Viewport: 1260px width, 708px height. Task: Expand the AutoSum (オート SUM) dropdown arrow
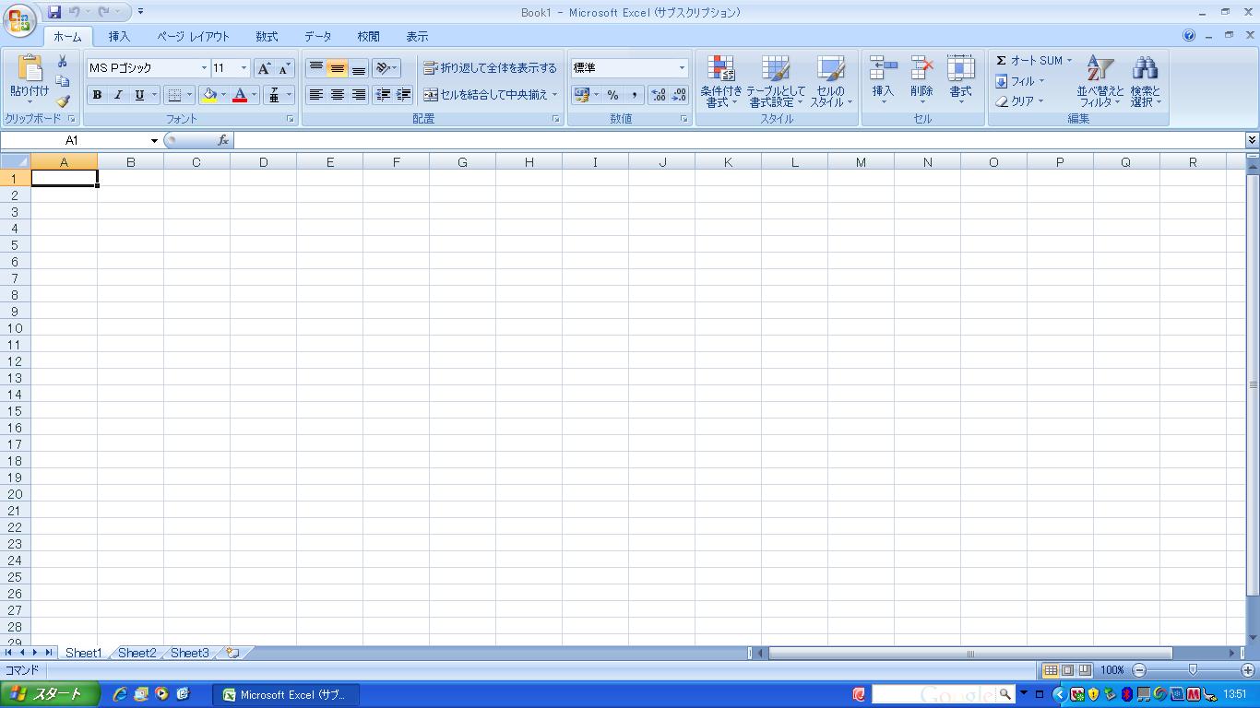[x=1069, y=61]
